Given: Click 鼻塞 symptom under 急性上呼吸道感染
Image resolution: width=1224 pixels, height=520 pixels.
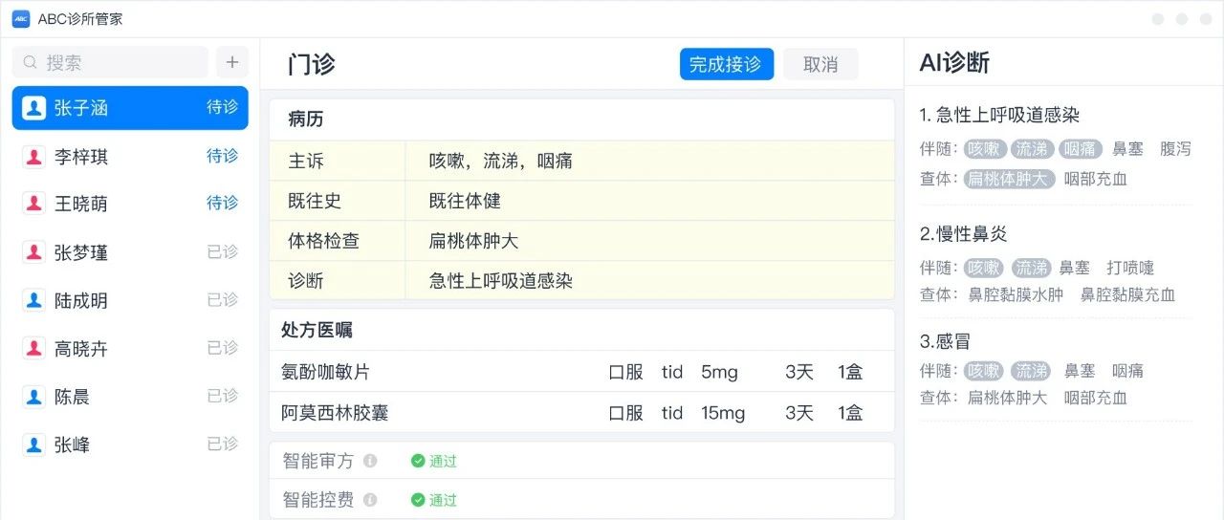Looking at the screenshot, I should click(x=1127, y=149).
